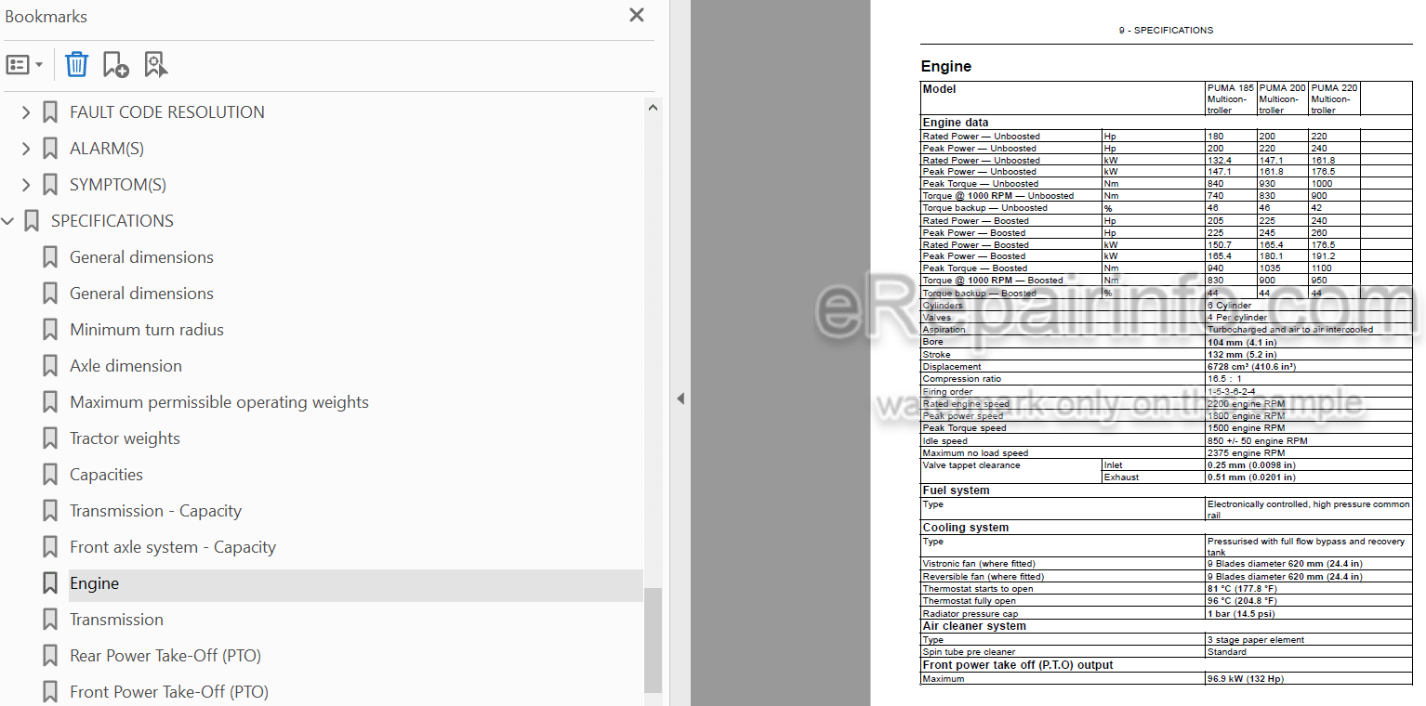Click the 'Spin tube pre cleaner' row label
This screenshot has height=706, width=1426.
(x=969, y=652)
